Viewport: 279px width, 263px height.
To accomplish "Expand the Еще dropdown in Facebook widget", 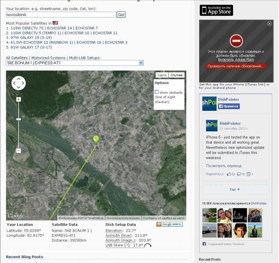I will point(235,189).
